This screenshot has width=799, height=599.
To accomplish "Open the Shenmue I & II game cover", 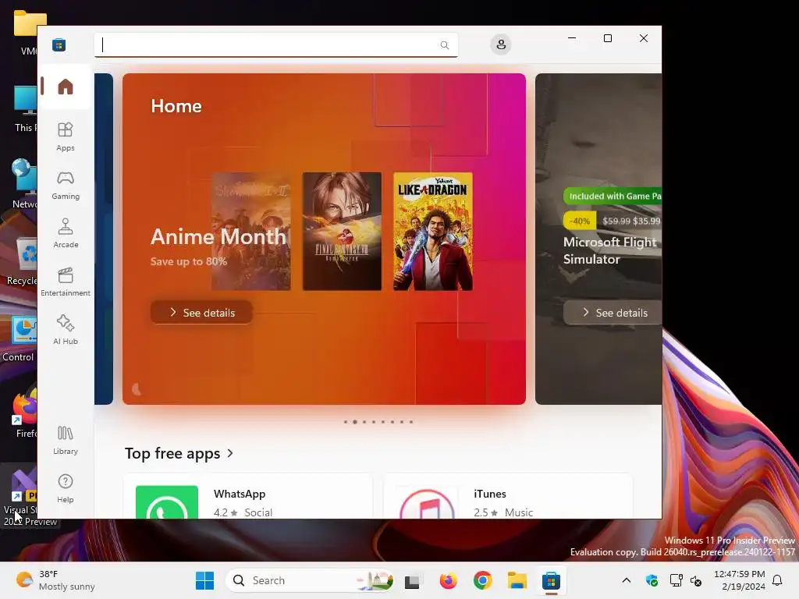I will pyautogui.click(x=251, y=231).
